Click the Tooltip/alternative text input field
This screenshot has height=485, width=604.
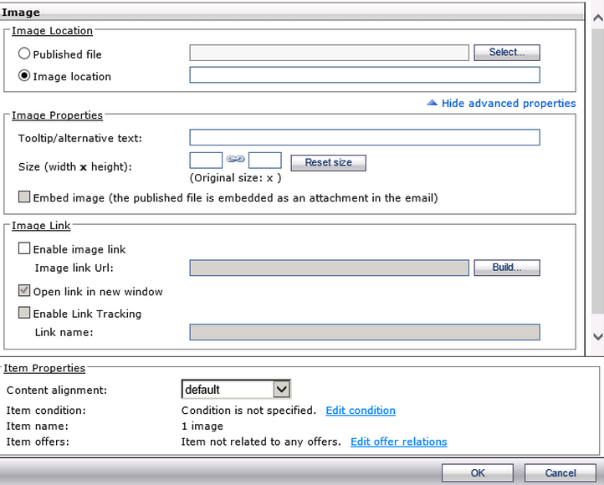(365, 138)
